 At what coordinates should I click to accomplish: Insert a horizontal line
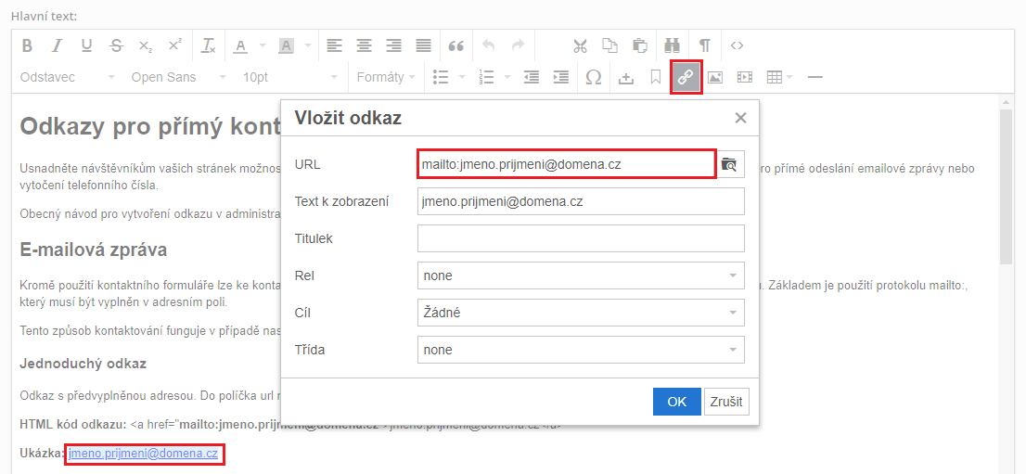click(815, 78)
